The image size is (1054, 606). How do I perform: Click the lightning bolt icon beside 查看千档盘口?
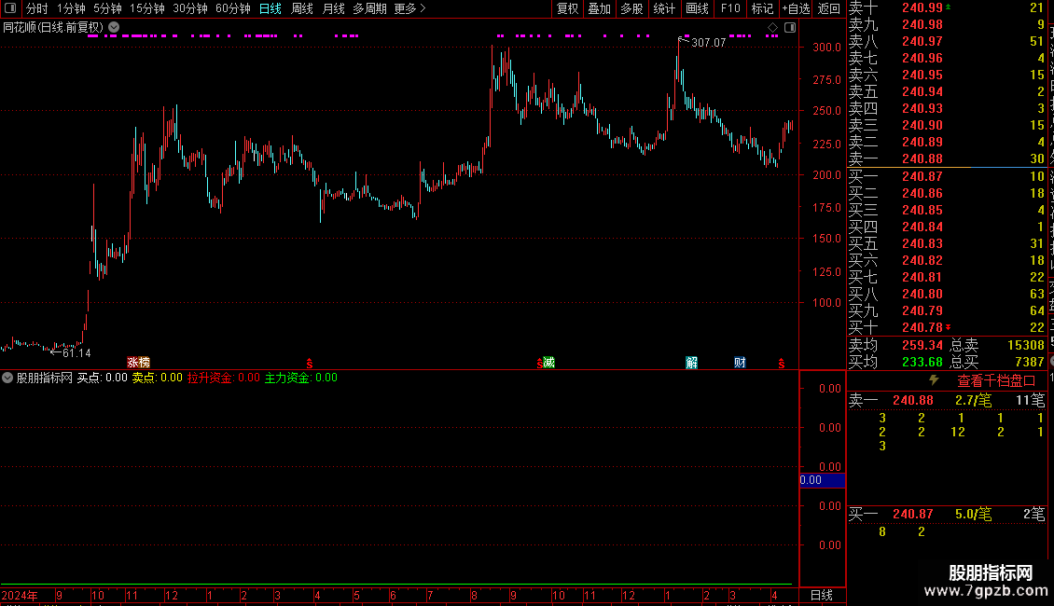934,380
